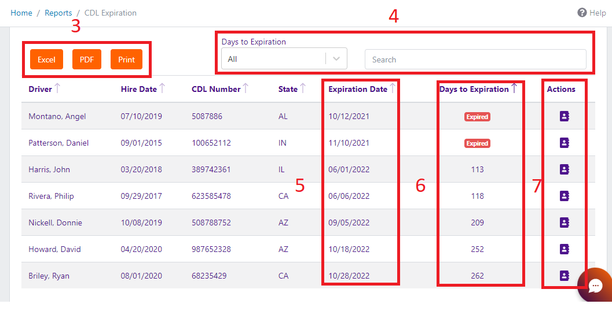Click hire date 08/01/2020

[141, 276]
